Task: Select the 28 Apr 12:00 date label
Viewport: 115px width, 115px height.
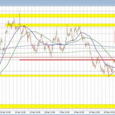Action: 50,112
